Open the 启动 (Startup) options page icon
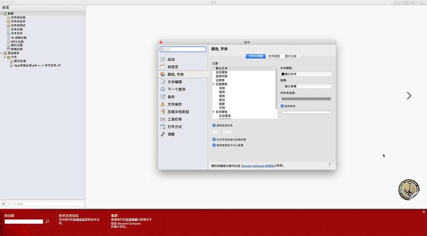Image resolution: width=427 pixels, height=236 pixels. pyautogui.click(x=163, y=59)
